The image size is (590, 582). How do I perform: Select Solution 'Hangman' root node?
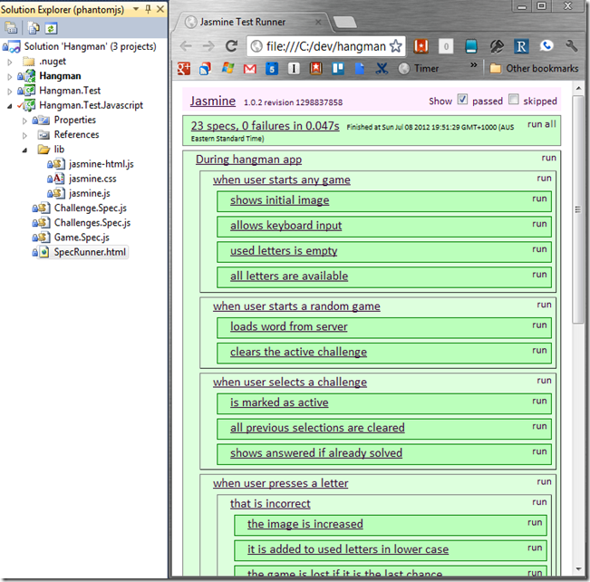(91, 46)
